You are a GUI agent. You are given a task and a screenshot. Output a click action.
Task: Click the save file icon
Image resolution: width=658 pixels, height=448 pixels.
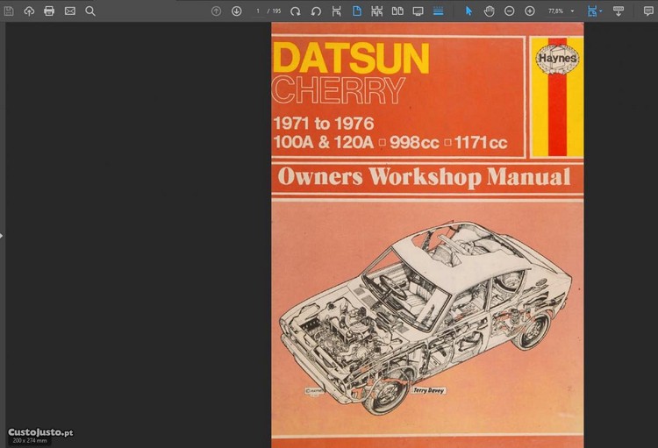click(x=9, y=11)
